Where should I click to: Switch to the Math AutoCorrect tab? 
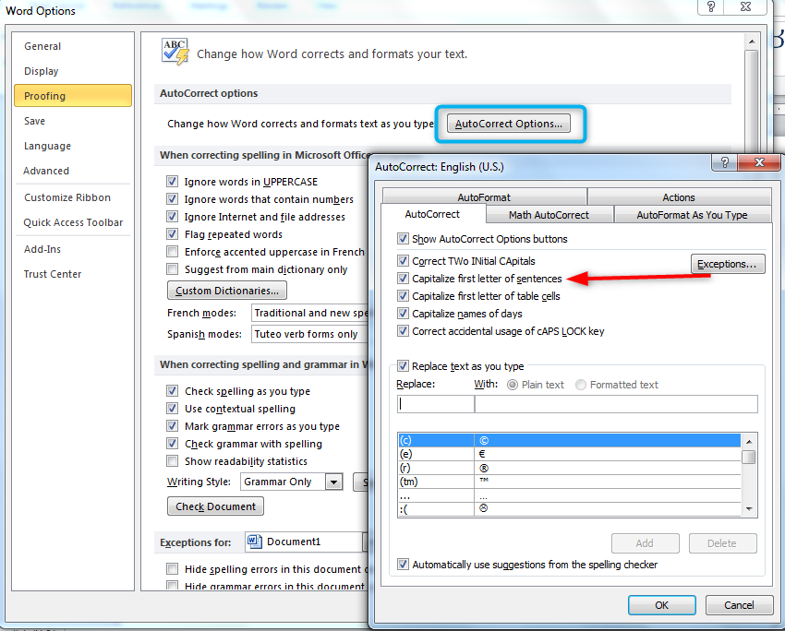click(549, 215)
